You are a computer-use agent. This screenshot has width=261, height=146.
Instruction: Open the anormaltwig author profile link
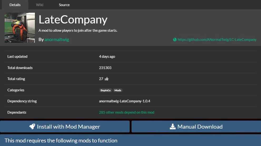[57, 40]
